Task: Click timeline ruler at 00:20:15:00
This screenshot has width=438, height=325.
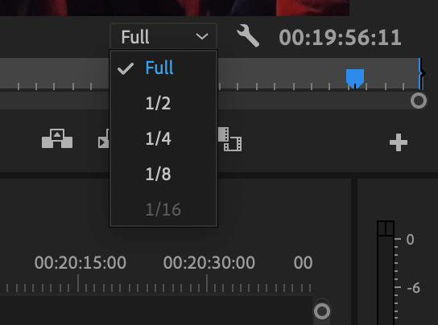Action: pyautogui.click(x=78, y=283)
